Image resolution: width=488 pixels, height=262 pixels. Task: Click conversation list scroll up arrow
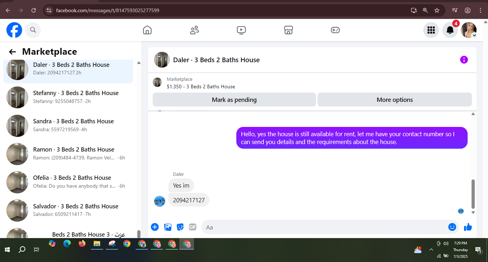coord(139,63)
